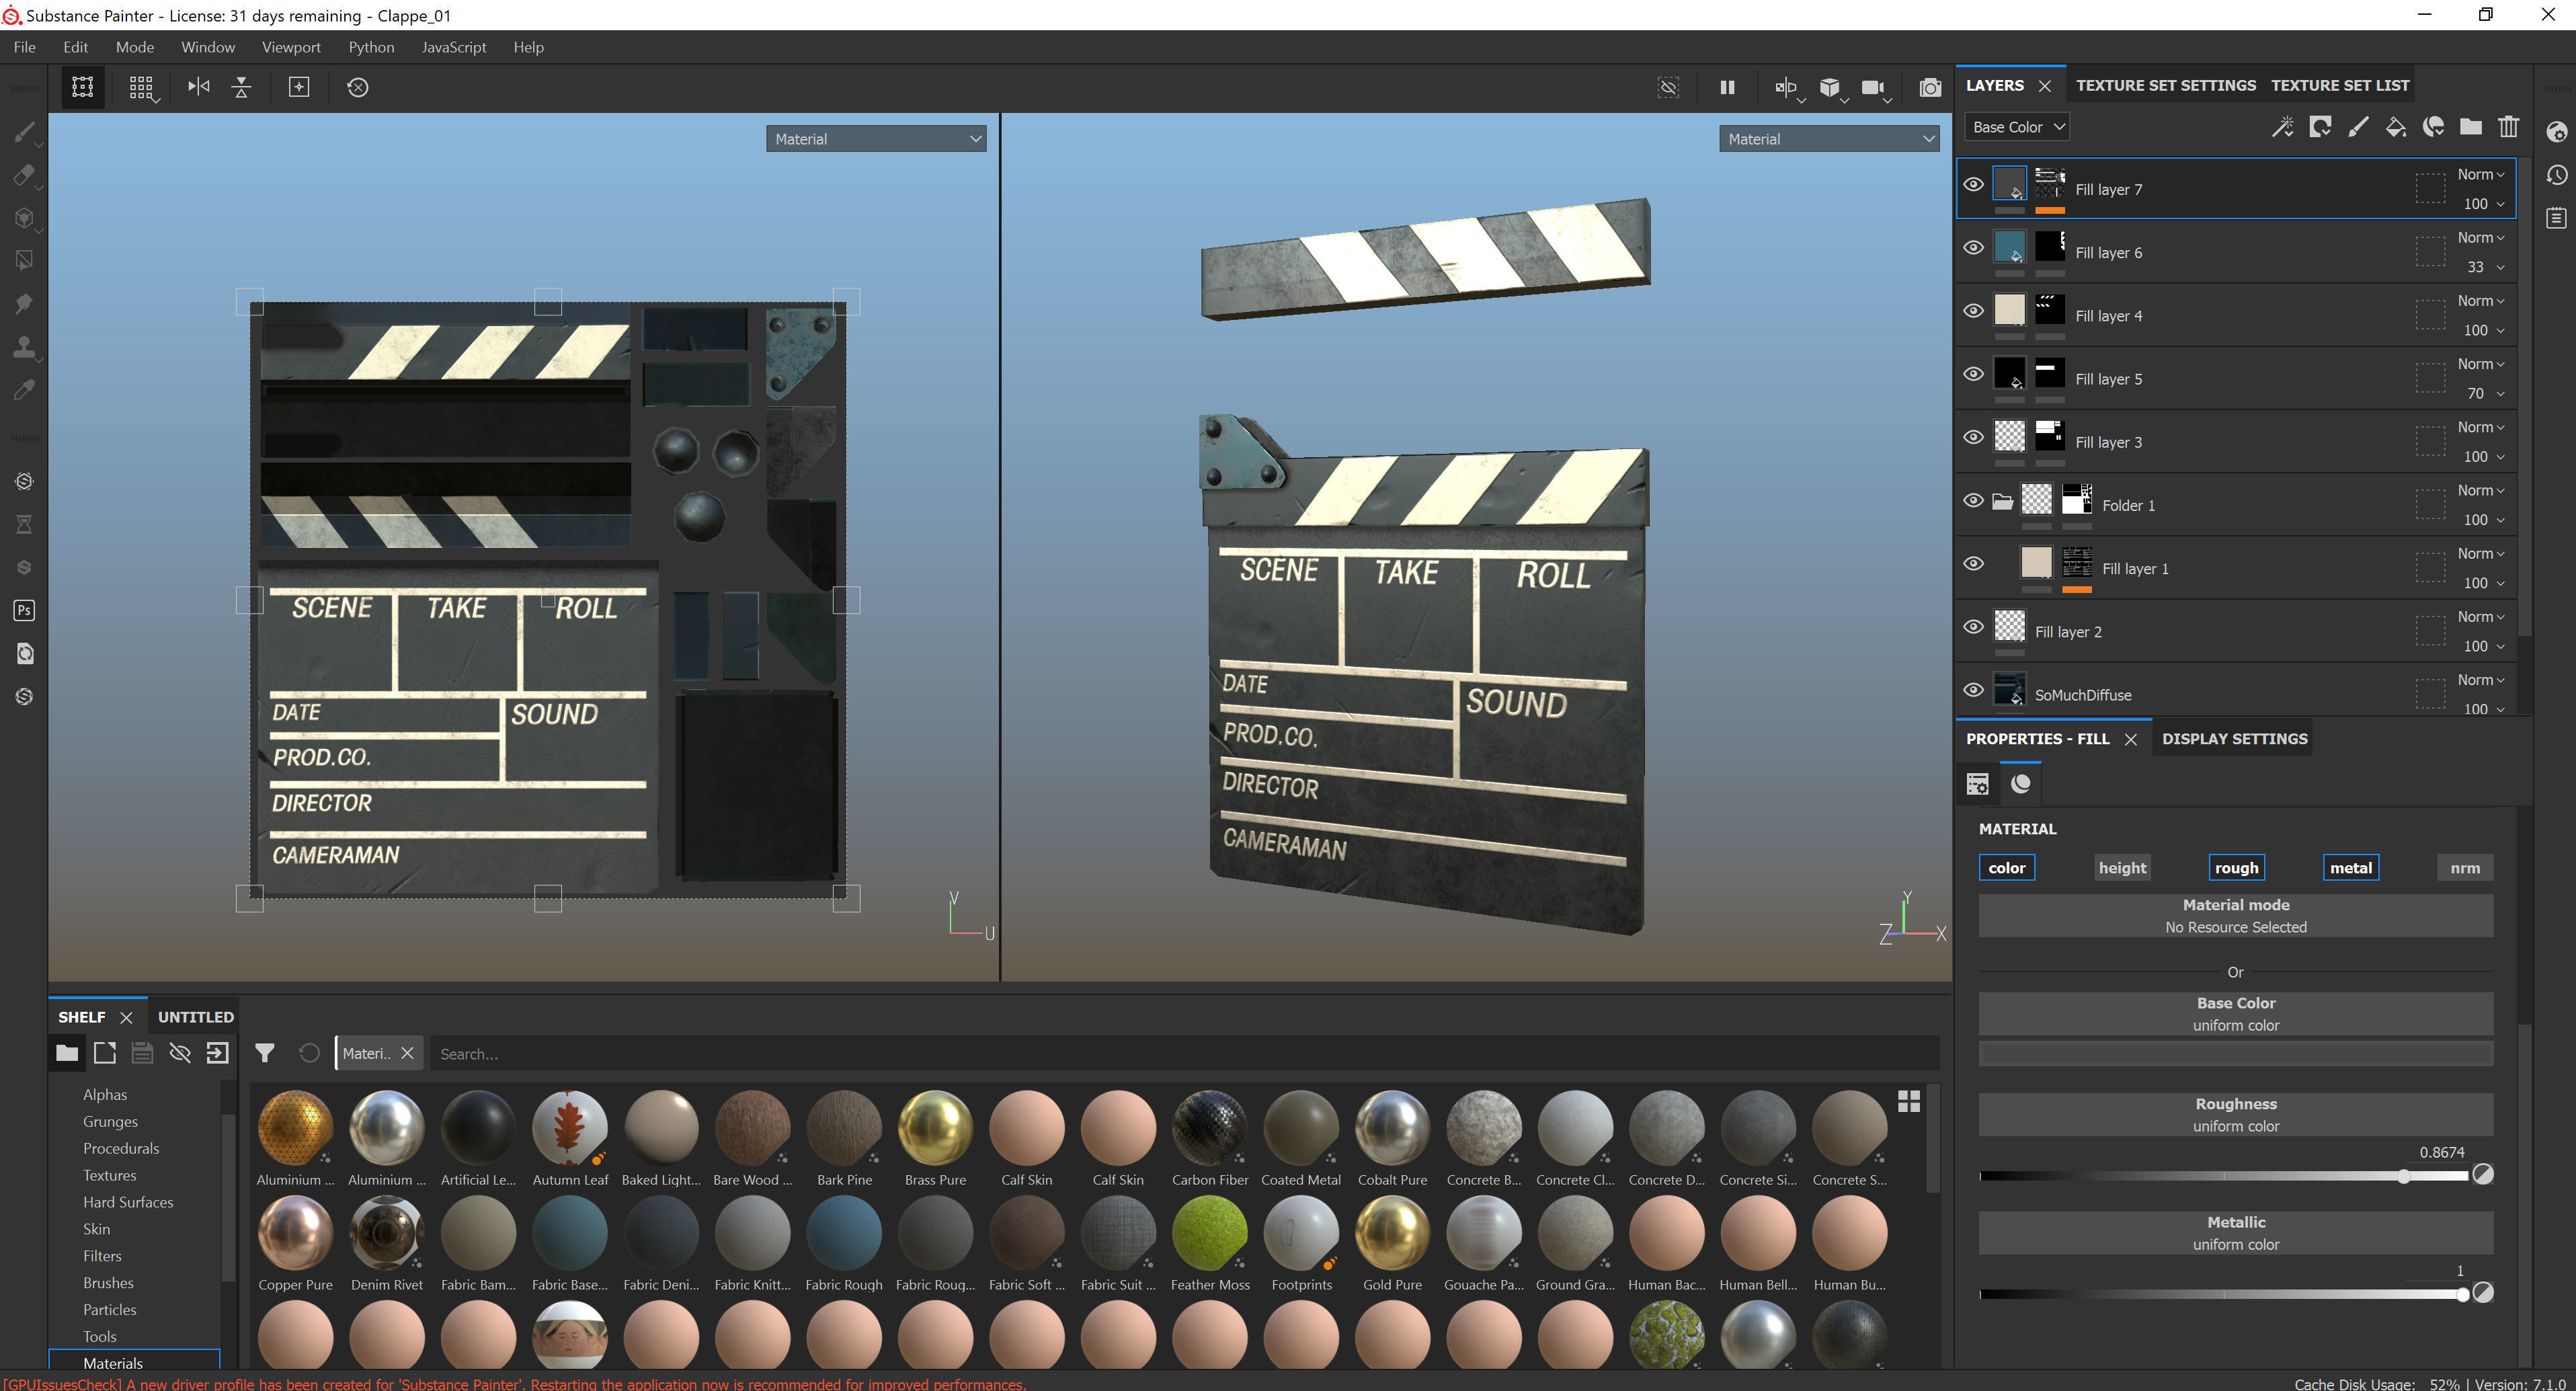The width and height of the screenshot is (2576, 1391).
Task: Open the Window menu
Action: pyautogui.click(x=208, y=47)
